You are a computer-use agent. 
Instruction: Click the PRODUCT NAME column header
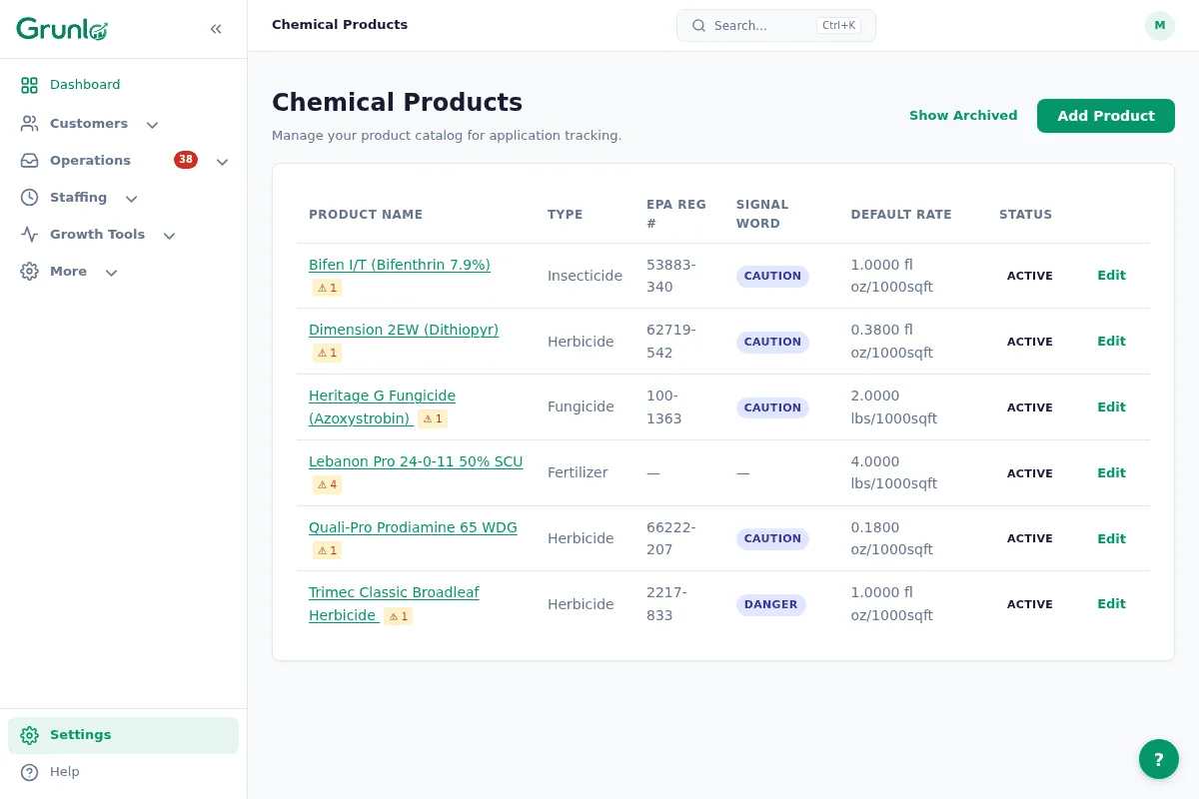pos(366,215)
